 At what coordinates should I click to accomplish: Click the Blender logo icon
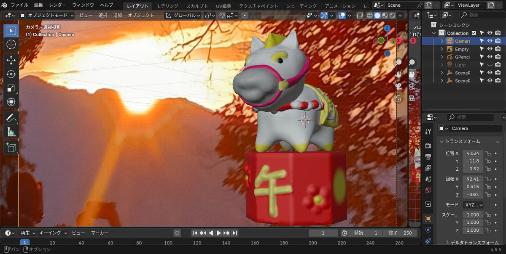pos(4,5)
